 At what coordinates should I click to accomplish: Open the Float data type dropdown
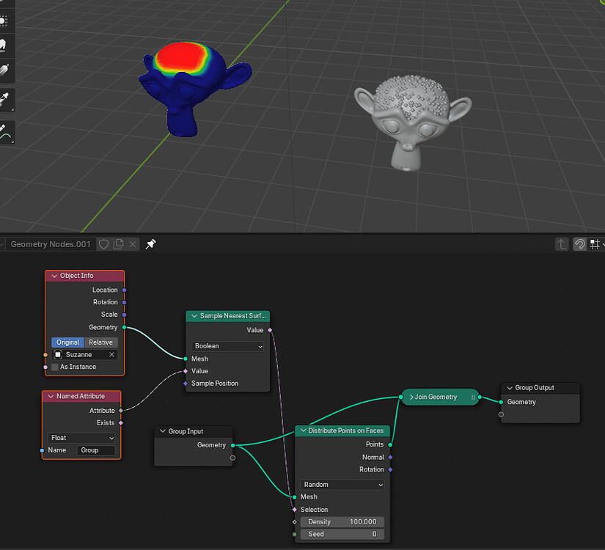click(81, 438)
